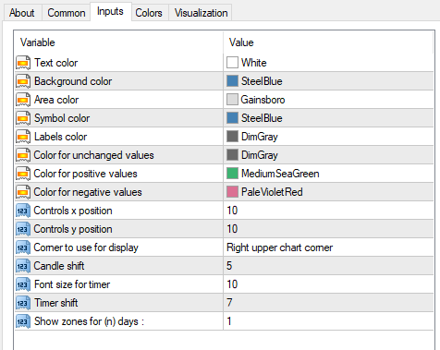The width and height of the screenshot is (440, 350).
Task: Click the SteelBlue swatch for Background color
Action: pyautogui.click(x=232, y=81)
